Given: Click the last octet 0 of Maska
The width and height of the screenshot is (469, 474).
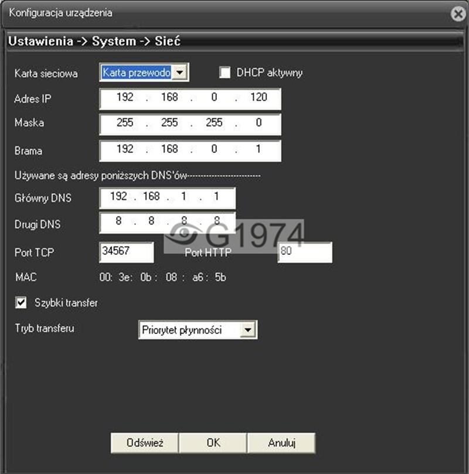Looking at the screenshot, I should (x=259, y=122).
